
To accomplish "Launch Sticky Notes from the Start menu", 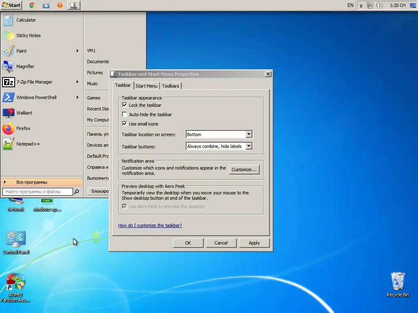I will click(42, 35).
